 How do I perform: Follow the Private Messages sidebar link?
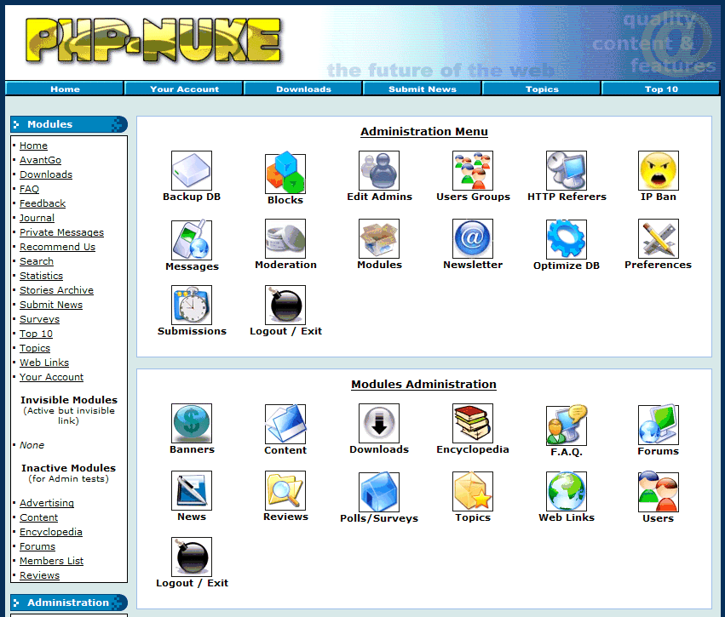tap(61, 232)
